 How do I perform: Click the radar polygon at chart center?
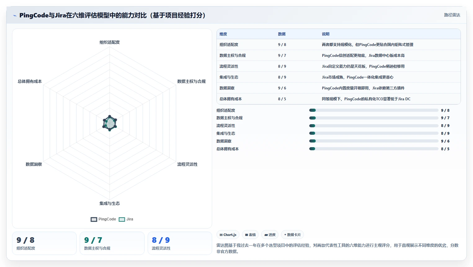109,123
